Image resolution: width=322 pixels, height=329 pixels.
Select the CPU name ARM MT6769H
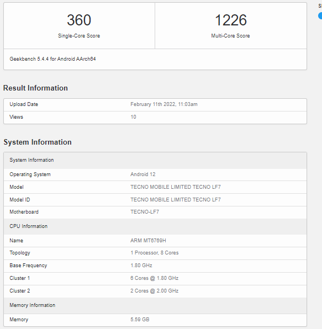148,241
